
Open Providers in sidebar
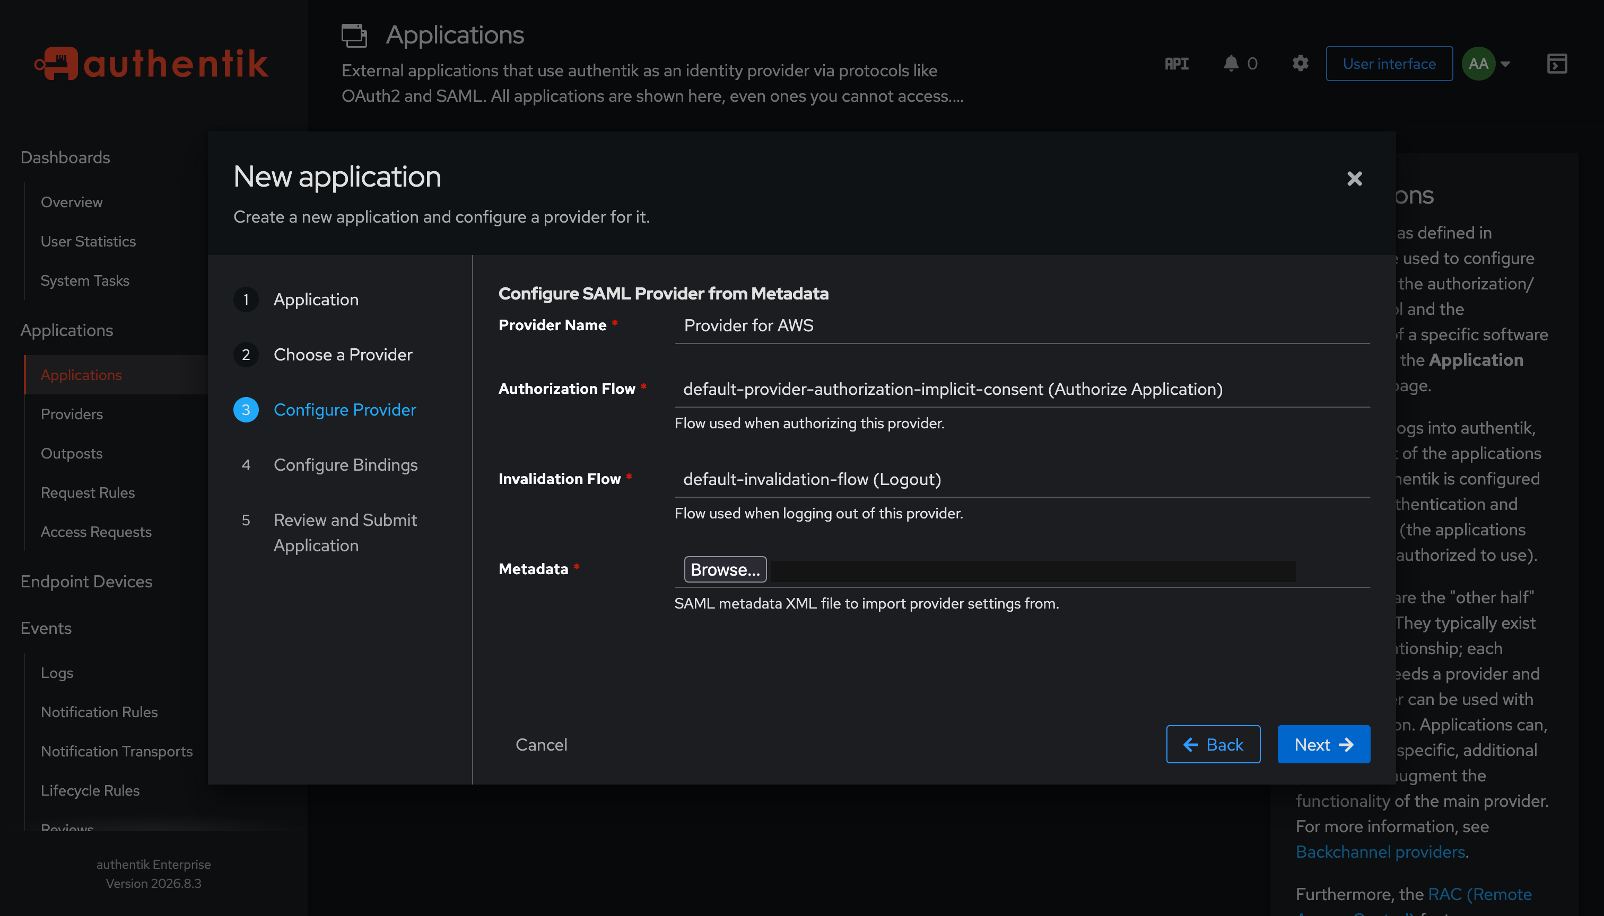72,414
